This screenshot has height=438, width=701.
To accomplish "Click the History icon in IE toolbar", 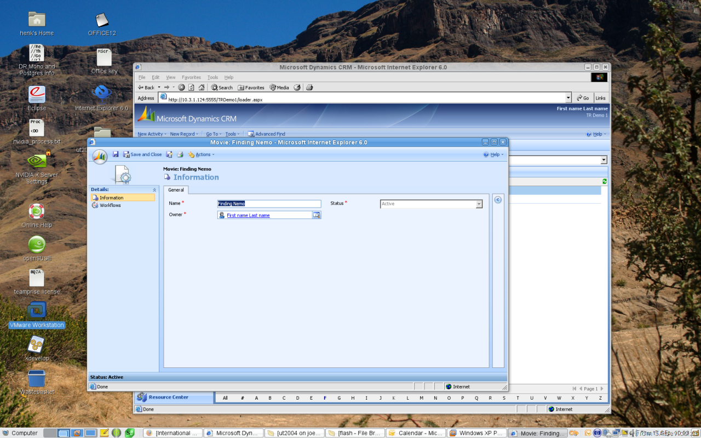I will [x=297, y=88].
